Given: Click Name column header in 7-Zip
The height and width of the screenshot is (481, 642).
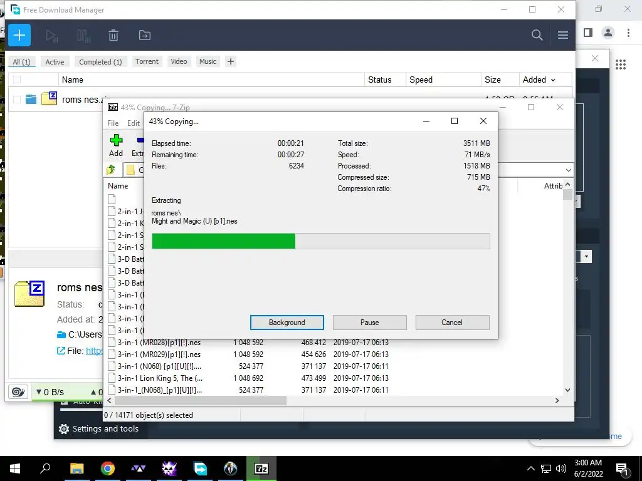Looking at the screenshot, I should coord(118,185).
